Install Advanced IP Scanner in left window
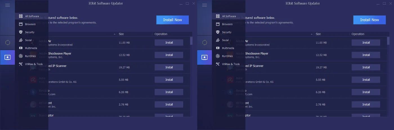This screenshot has height=130, width=394. [x=169, y=67]
